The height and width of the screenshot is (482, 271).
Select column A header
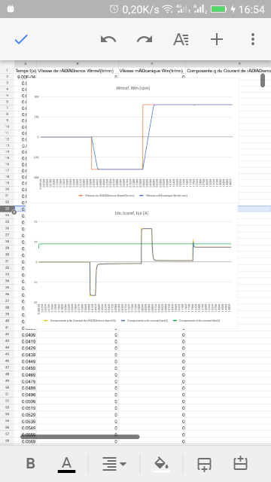click(25, 63)
